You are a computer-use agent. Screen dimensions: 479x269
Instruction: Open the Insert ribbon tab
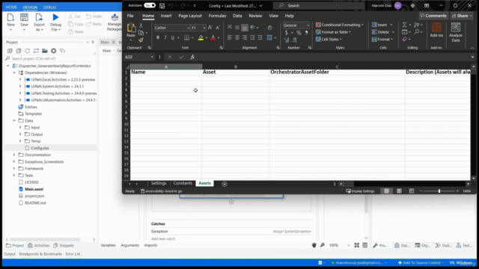point(166,16)
